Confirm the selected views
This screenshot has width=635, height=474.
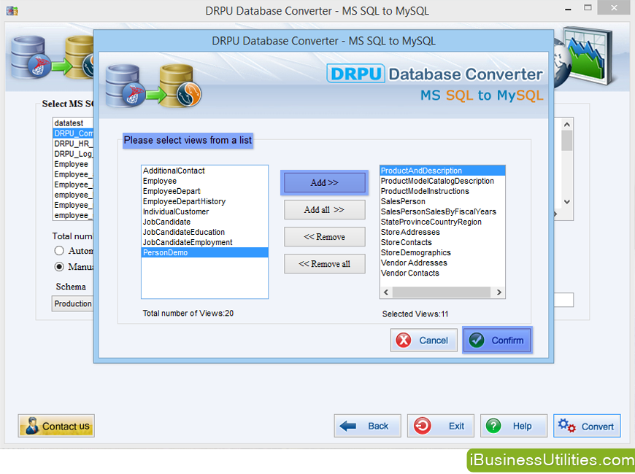pos(497,341)
